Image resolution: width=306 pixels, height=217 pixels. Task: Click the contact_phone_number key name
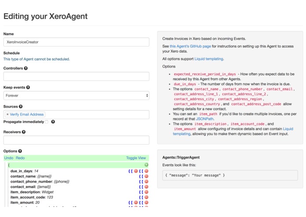(31, 181)
